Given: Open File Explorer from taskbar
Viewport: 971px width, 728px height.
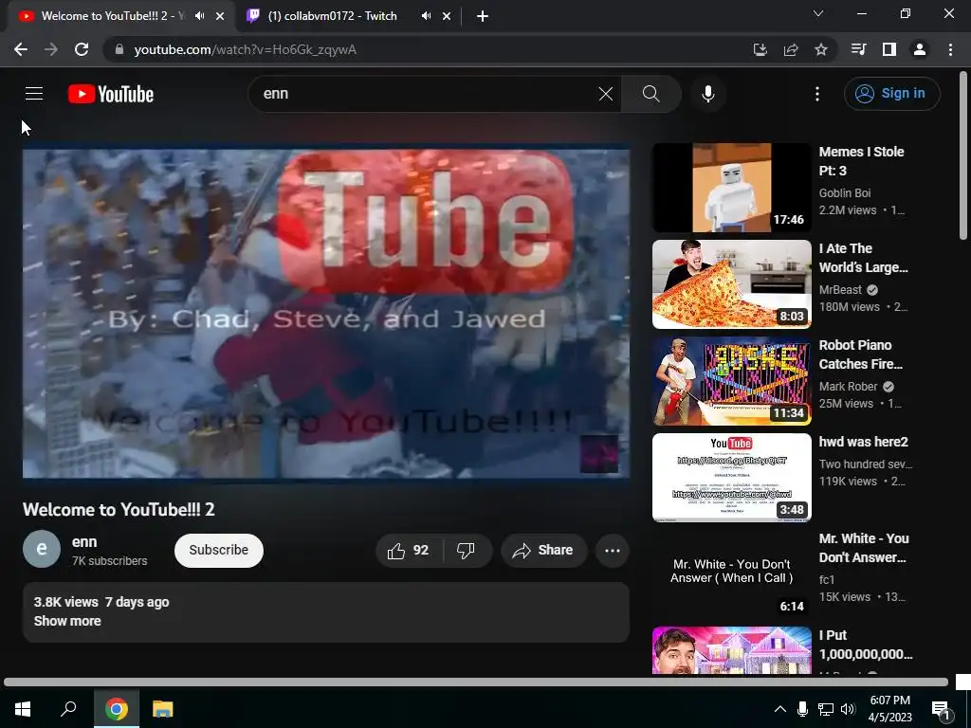Looking at the screenshot, I should tap(162, 709).
